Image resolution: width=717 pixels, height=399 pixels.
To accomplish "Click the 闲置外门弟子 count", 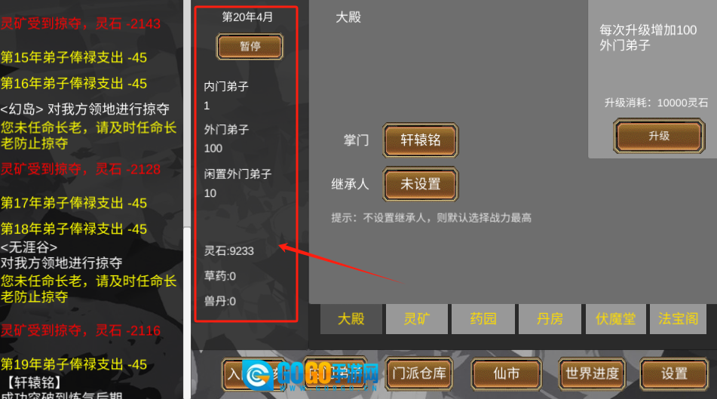I will pyautogui.click(x=210, y=193).
